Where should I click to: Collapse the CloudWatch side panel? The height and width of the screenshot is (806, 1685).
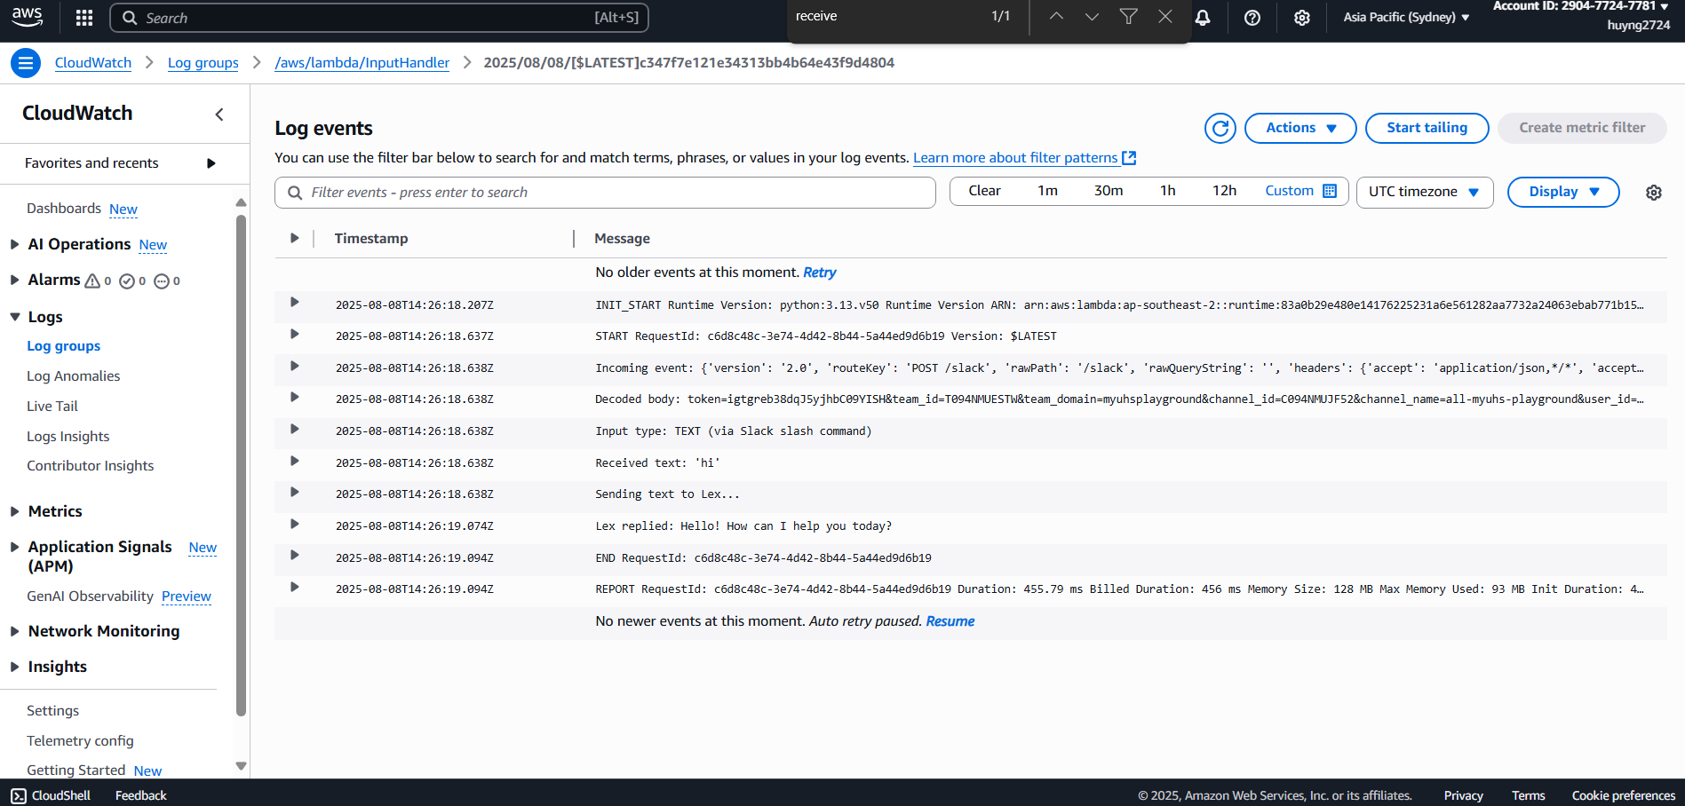[x=219, y=114]
